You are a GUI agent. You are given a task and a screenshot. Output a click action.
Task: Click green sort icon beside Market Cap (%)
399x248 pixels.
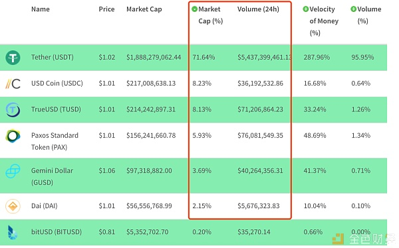194,9
